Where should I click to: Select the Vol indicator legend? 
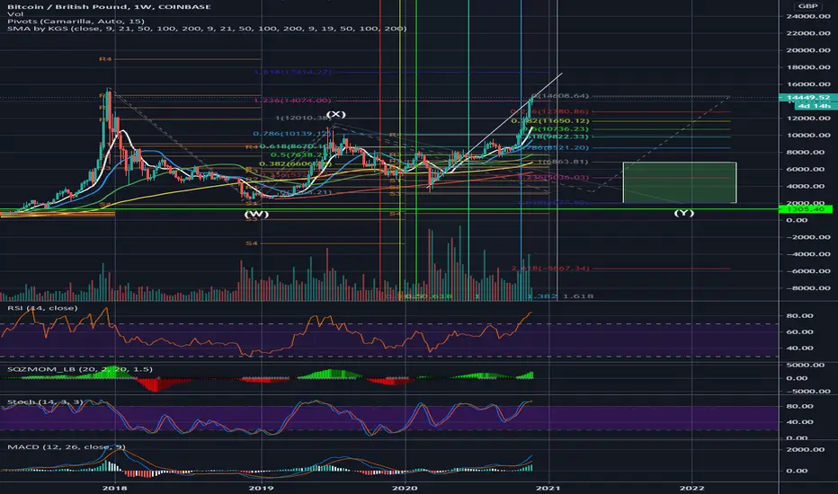[x=15, y=14]
